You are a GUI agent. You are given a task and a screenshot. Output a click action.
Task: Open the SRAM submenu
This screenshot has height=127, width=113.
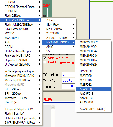click(21, 47)
